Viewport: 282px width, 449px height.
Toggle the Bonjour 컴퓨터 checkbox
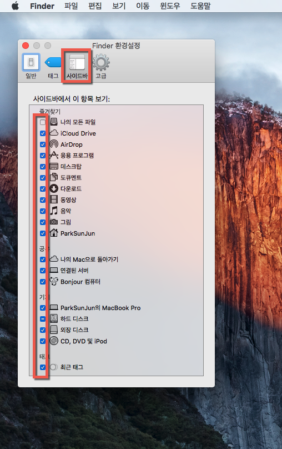pyautogui.click(x=43, y=282)
